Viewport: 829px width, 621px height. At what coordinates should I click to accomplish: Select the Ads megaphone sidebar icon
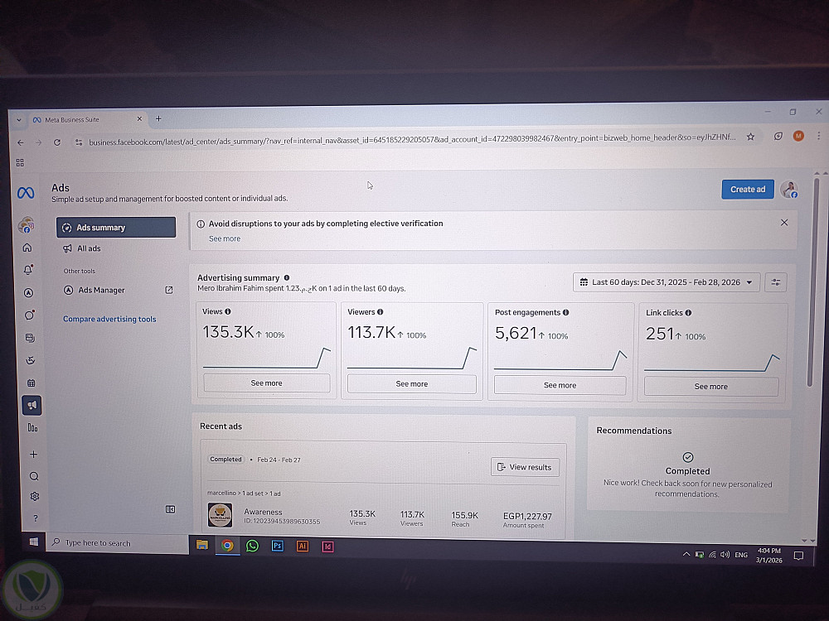(x=32, y=405)
